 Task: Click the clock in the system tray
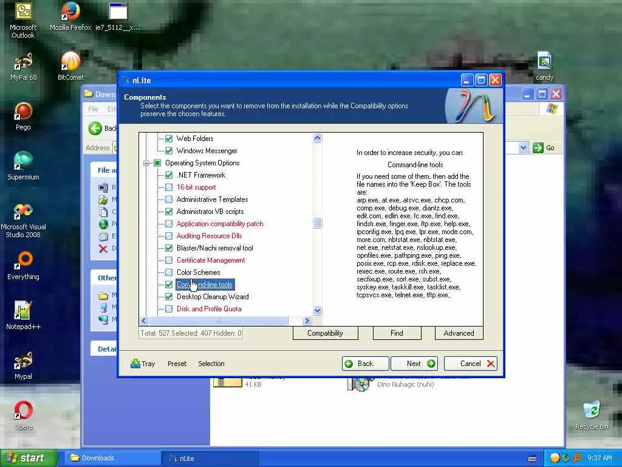600,458
